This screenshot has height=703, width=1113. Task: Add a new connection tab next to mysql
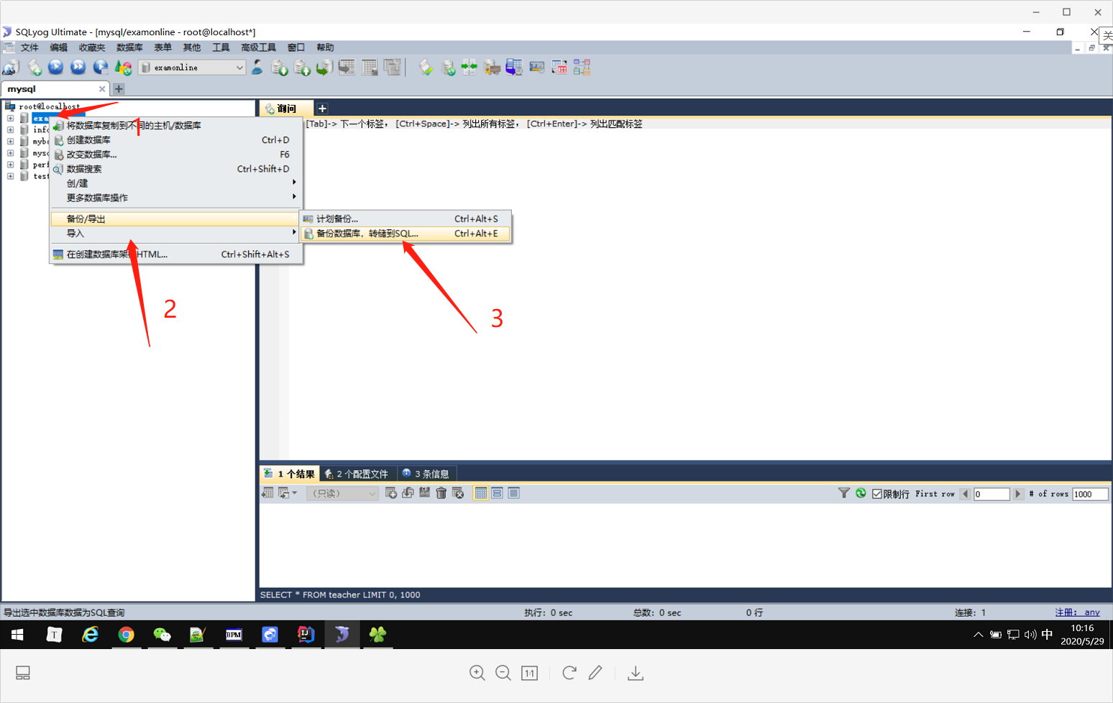(119, 89)
